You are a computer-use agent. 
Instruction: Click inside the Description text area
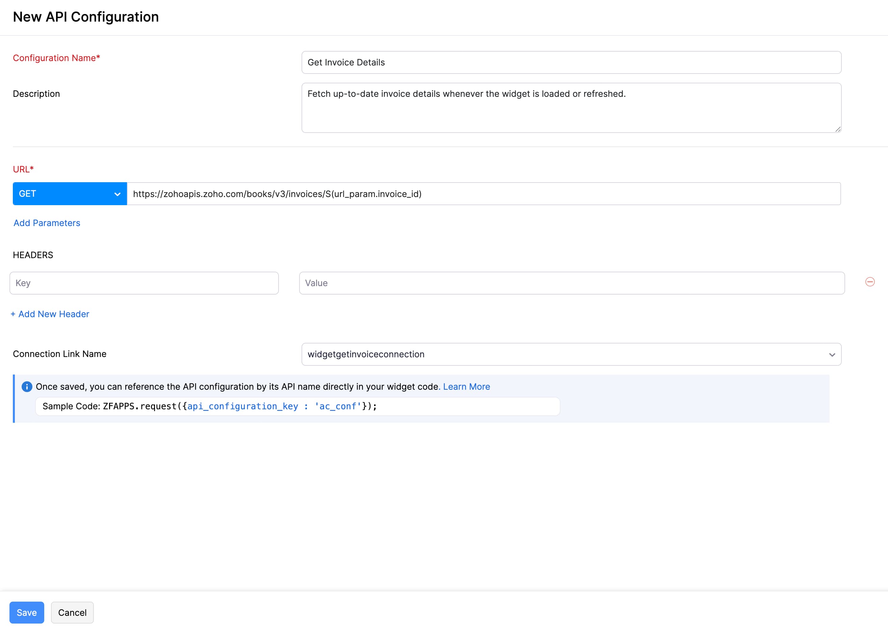pyautogui.click(x=571, y=108)
